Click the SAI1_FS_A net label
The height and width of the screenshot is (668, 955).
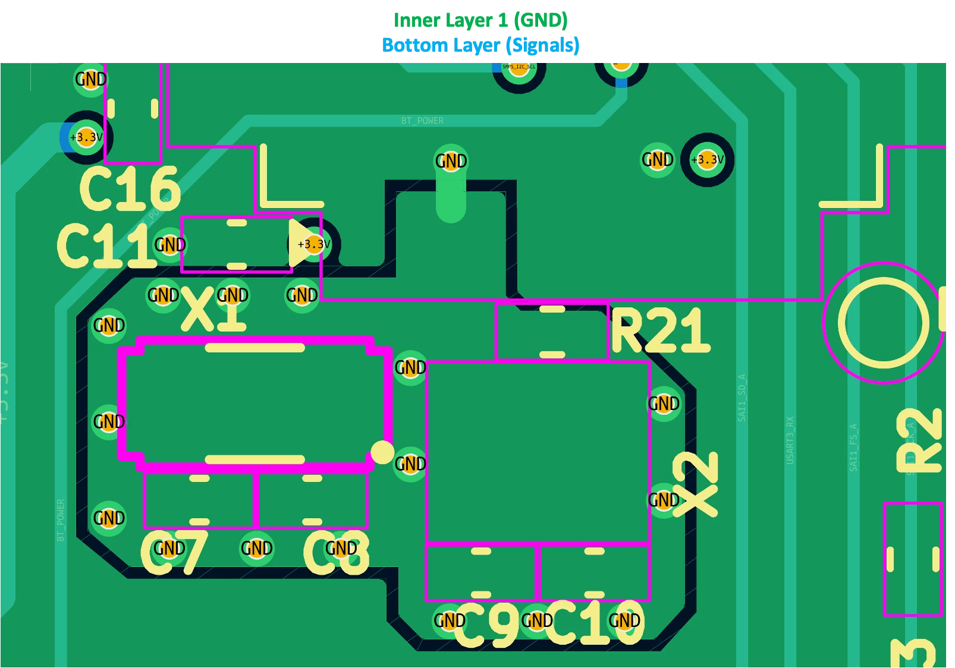(x=853, y=448)
